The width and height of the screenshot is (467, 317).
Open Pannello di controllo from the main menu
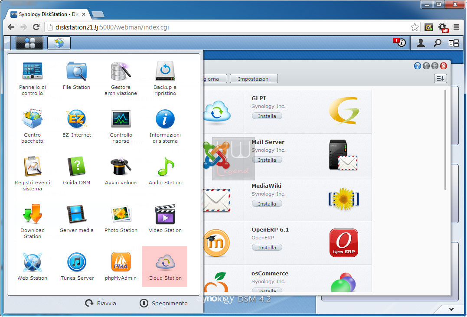pos(32,78)
